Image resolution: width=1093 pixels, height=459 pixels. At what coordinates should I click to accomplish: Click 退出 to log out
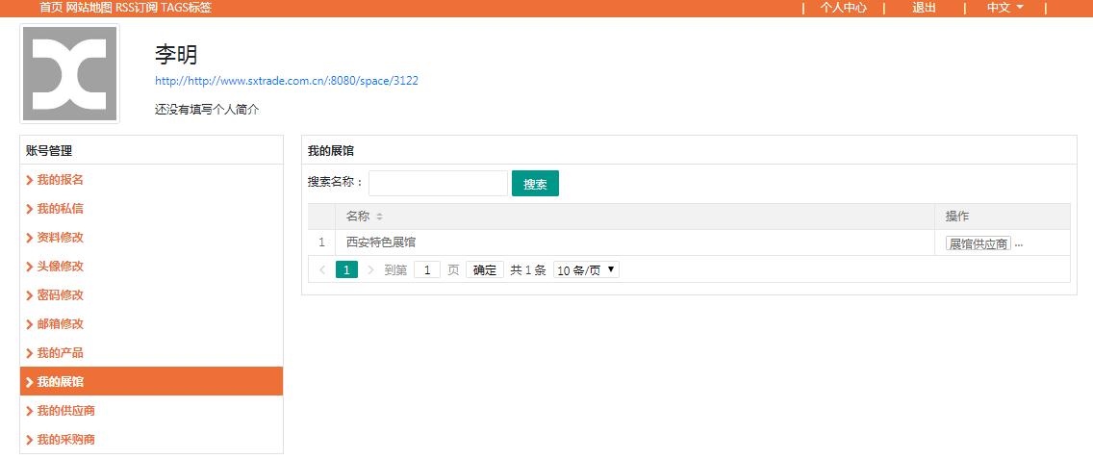pyautogui.click(x=924, y=8)
